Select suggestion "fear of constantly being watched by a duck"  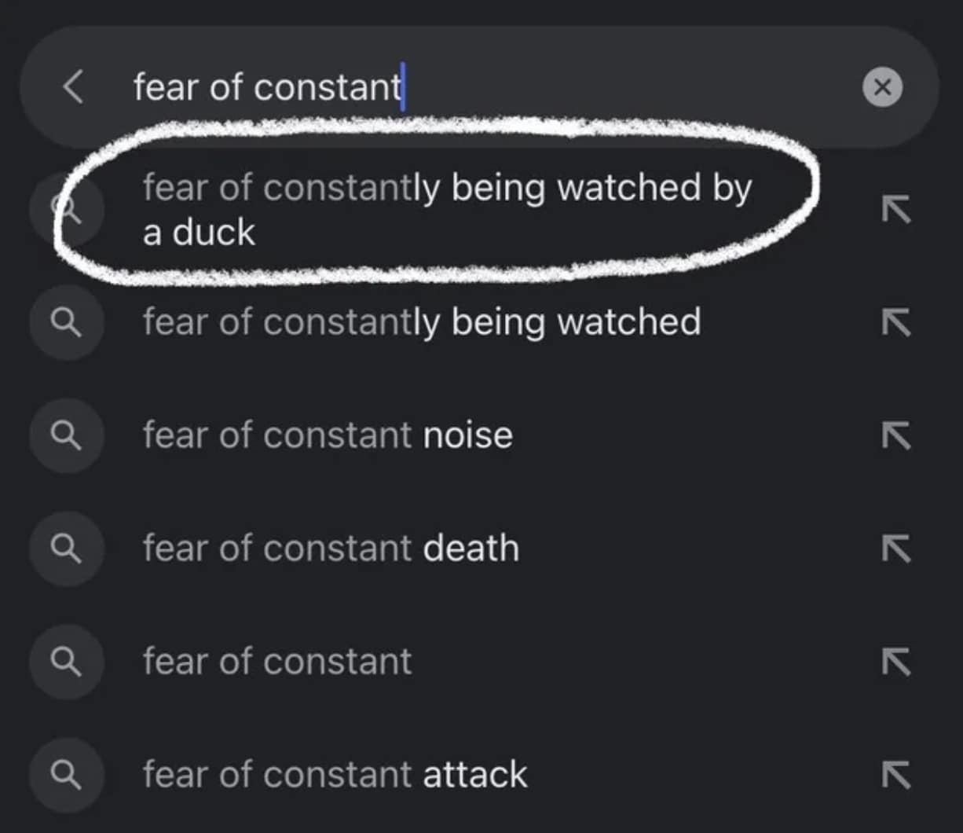tap(446, 209)
